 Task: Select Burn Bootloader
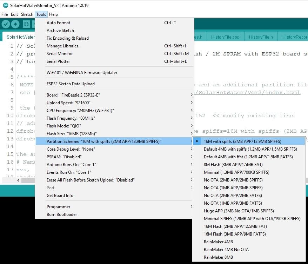(x=114, y=214)
